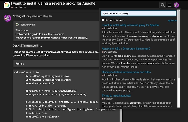The image size is (188, 122).
Task: Open search options link
Action: pos(172,20)
